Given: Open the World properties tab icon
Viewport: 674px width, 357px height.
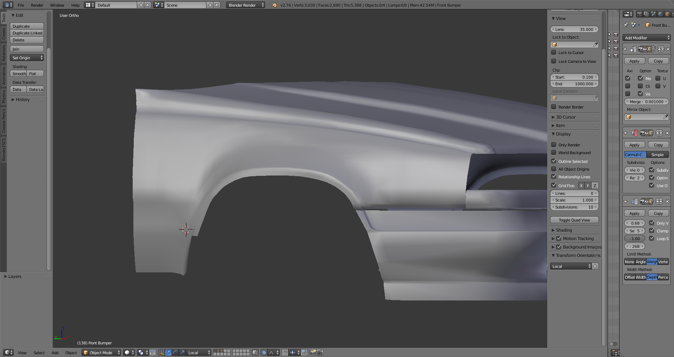Looking at the screenshot, I should [x=660, y=14].
